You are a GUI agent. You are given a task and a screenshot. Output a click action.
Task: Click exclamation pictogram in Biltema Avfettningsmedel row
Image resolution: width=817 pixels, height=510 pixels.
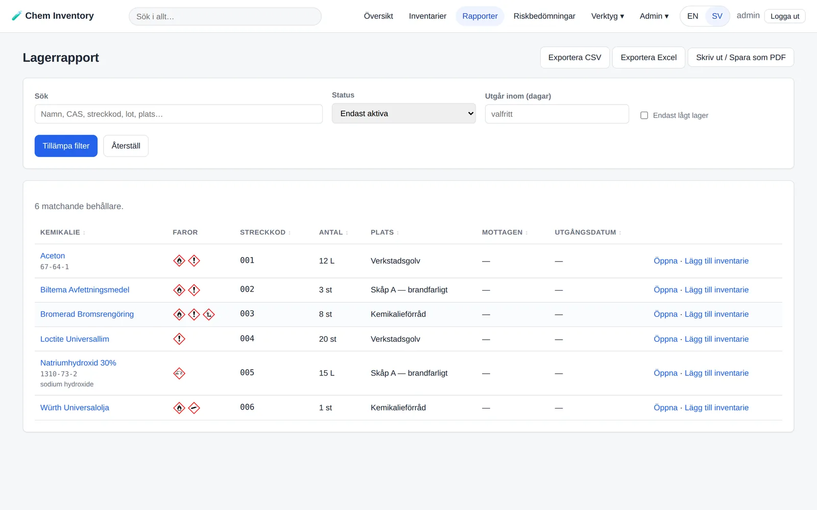pyautogui.click(x=194, y=290)
